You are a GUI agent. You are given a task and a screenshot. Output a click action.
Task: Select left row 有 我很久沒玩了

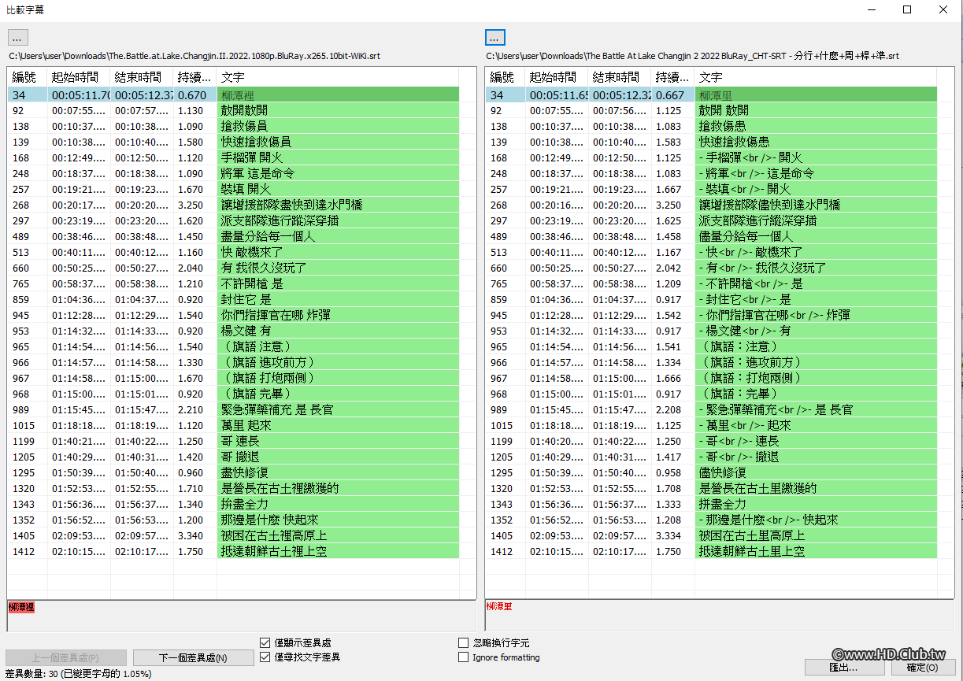pyautogui.click(x=233, y=268)
